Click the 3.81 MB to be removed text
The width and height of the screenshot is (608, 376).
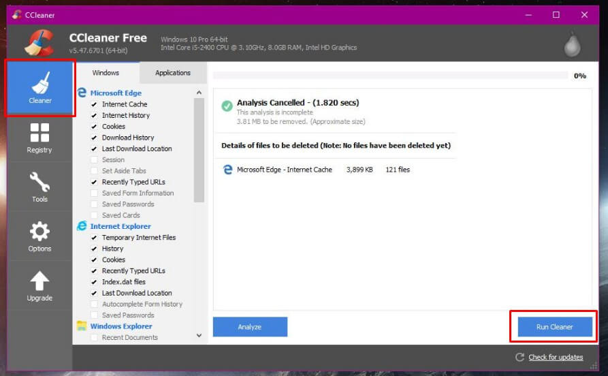301,121
